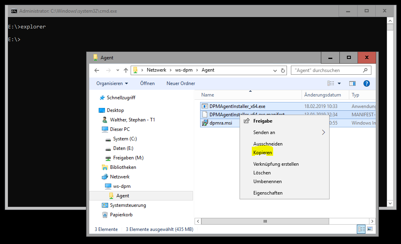Open the view options dropdown arrow

click(339, 83)
